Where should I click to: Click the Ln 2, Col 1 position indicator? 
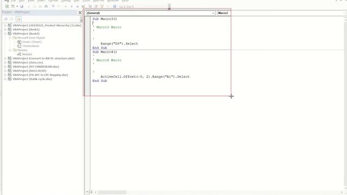(126, 6)
